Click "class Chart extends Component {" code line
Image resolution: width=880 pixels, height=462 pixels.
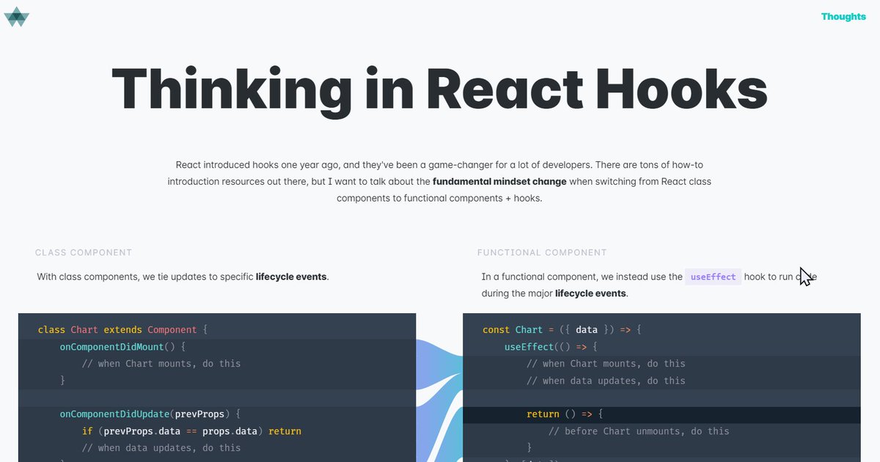[123, 330]
